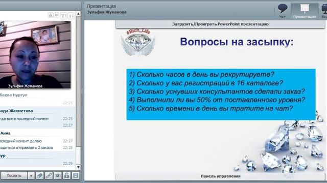The width and height of the screenshot is (327, 183).
Task: Click the timestamp 22:28 in chat
Action: click(67, 148)
